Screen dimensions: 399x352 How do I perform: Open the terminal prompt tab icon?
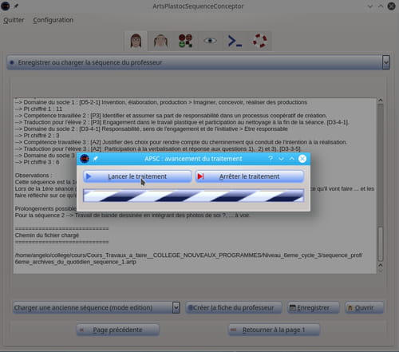235,41
